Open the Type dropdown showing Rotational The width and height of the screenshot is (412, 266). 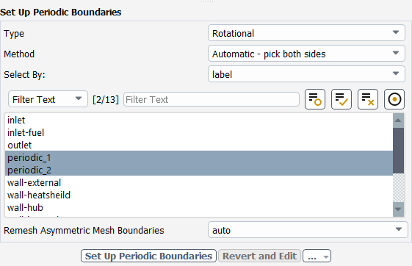tap(306, 33)
